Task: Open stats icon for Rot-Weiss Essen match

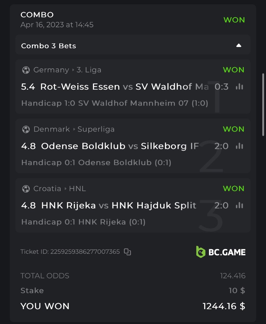Action: [x=240, y=87]
